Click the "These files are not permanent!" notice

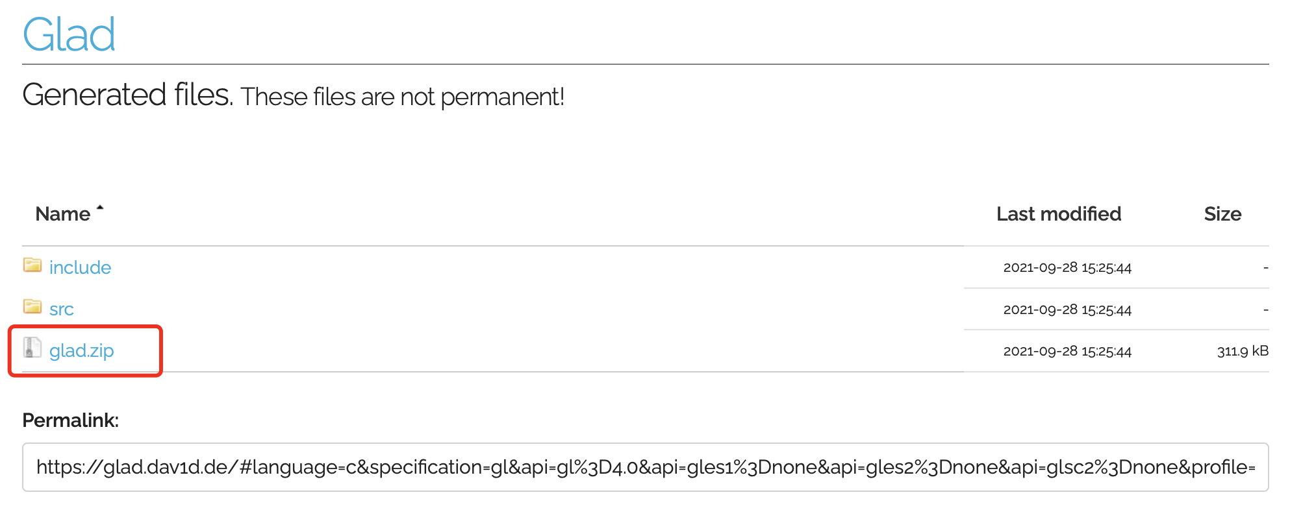(402, 97)
